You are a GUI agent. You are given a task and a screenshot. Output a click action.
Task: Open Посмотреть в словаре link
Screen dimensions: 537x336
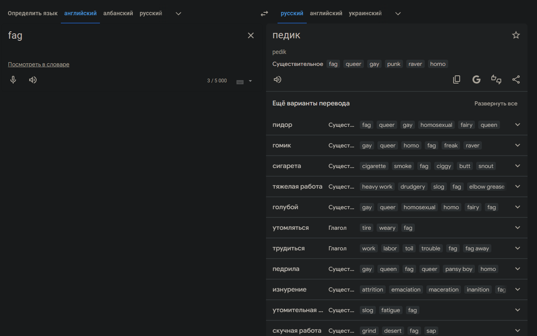39,65
